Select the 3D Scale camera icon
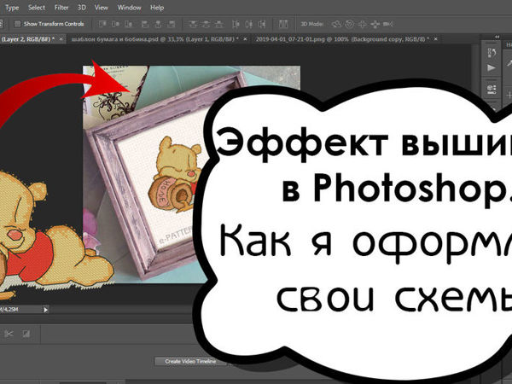512x384 pixels. (x=388, y=24)
